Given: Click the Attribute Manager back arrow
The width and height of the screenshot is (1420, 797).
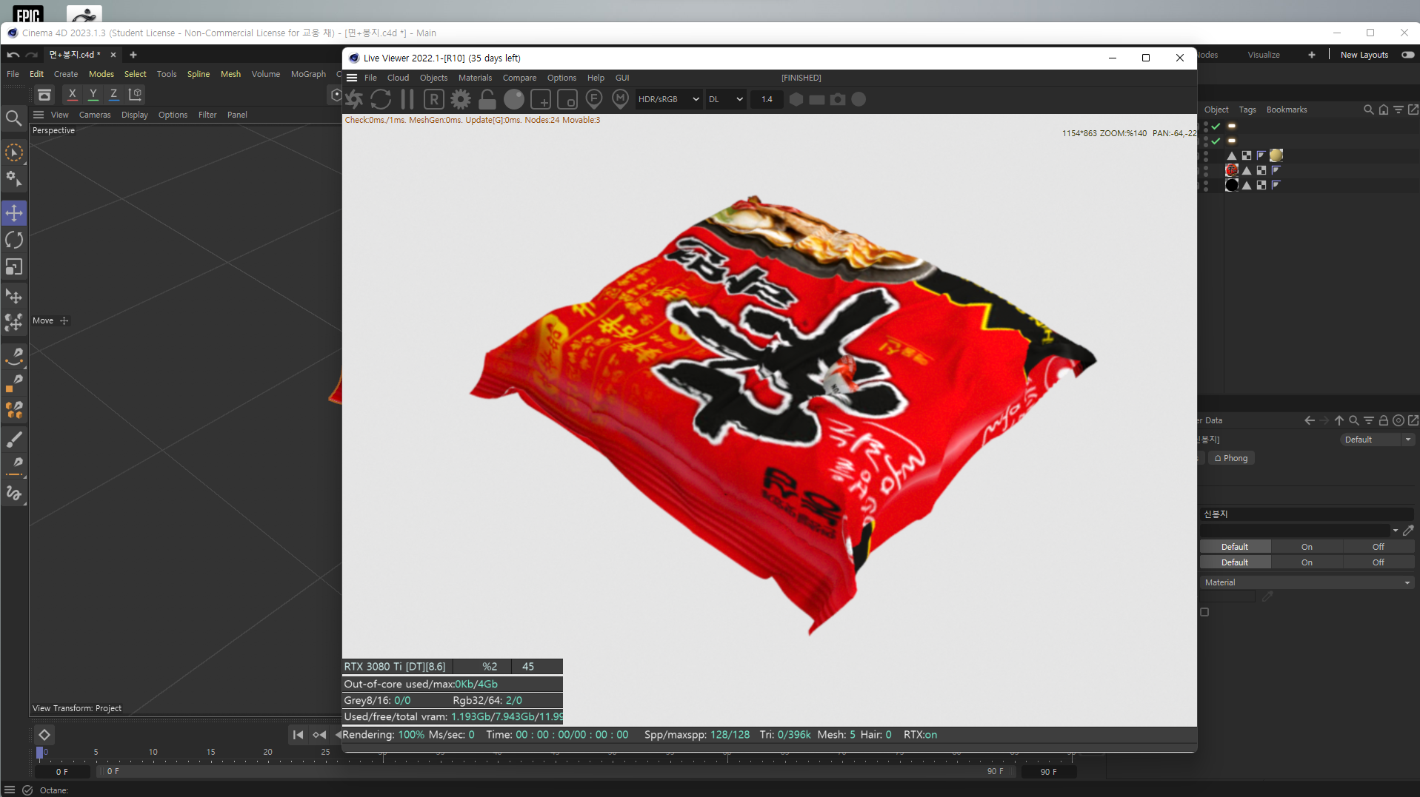Looking at the screenshot, I should click(x=1309, y=420).
